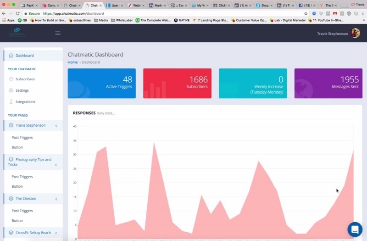Image resolution: width=367 pixels, height=241 pixels.
Task: Open the live chat widget bubble
Action: (355, 230)
